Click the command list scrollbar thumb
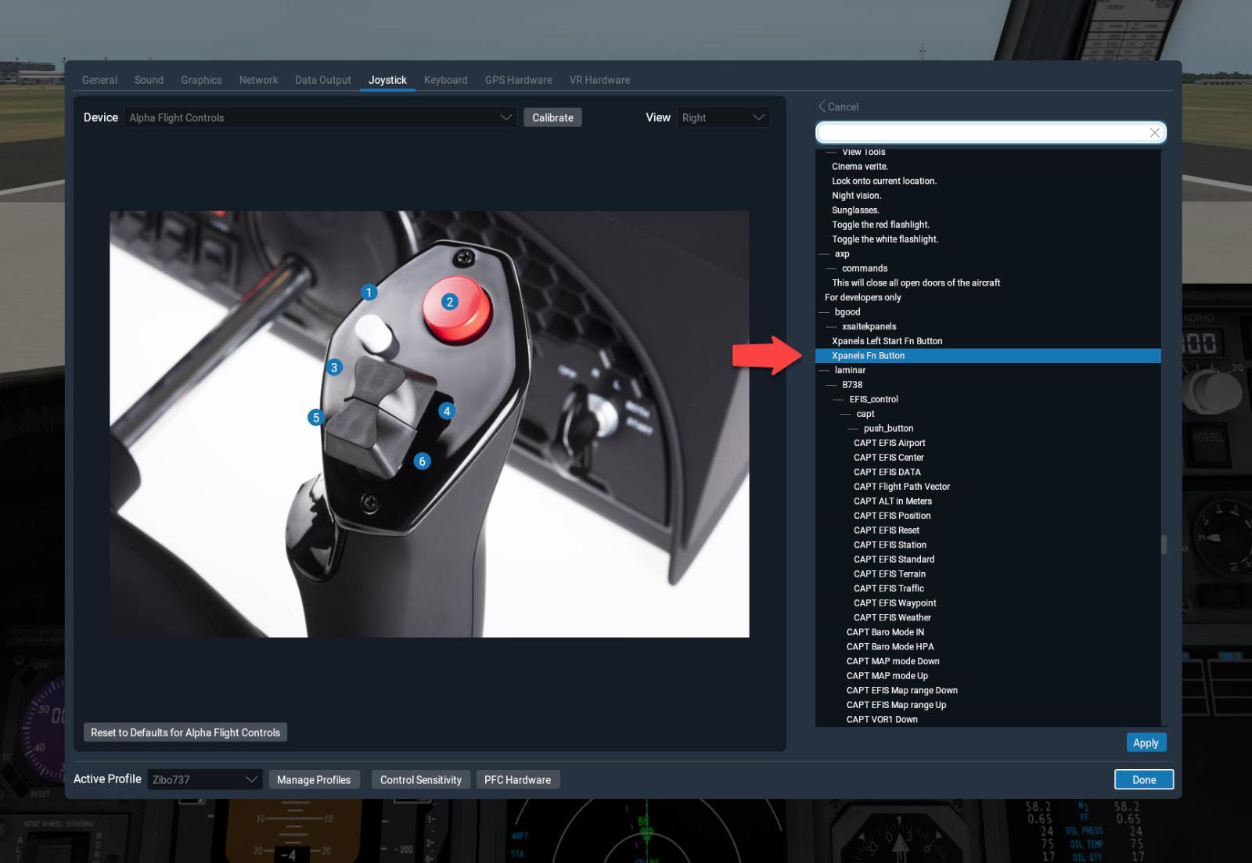Image resolution: width=1252 pixels, height=863 pixels. click(1164, 545)
